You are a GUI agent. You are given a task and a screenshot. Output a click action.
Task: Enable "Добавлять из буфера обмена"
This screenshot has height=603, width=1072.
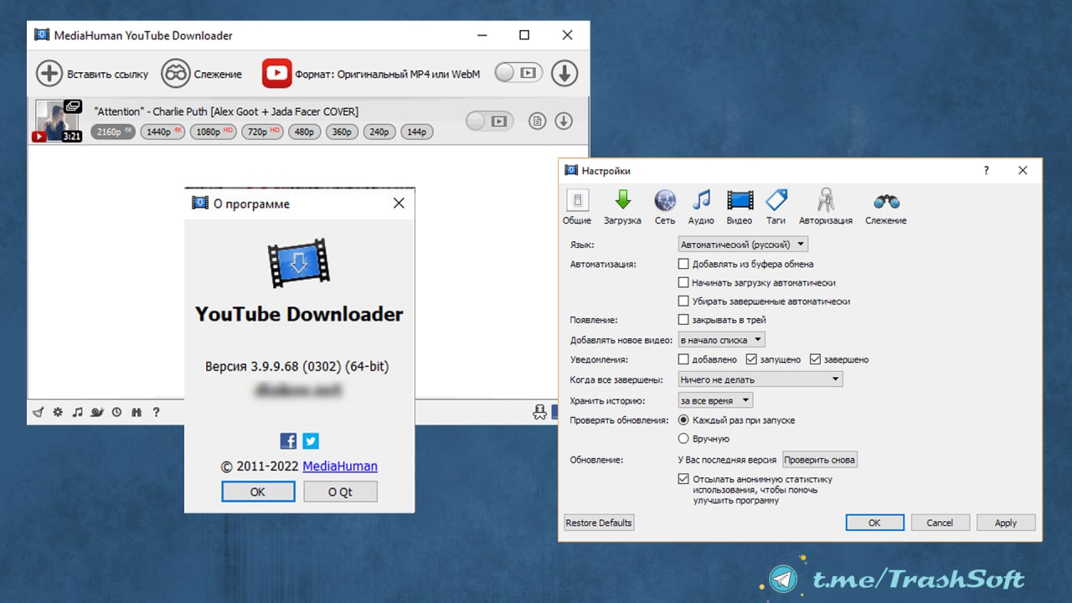pyautogui.click(x=683, y=264)
